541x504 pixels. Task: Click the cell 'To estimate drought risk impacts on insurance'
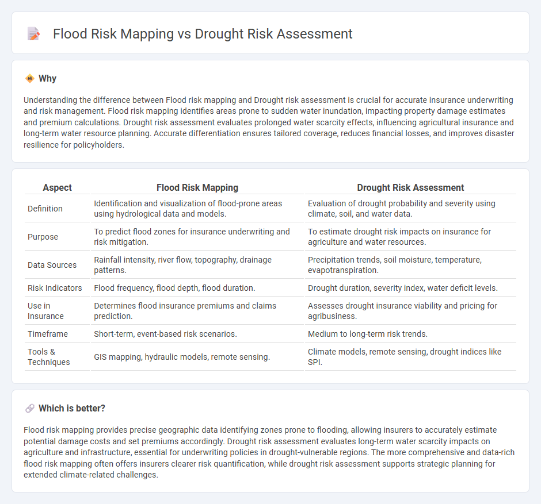click(x=410, y=237)
